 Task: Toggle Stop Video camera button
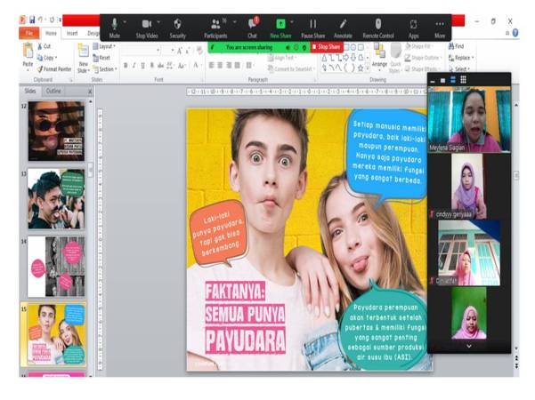coord(147,24)
